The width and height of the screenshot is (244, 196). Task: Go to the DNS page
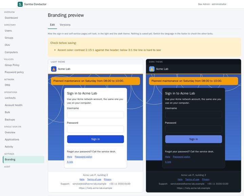pos(7,85)
